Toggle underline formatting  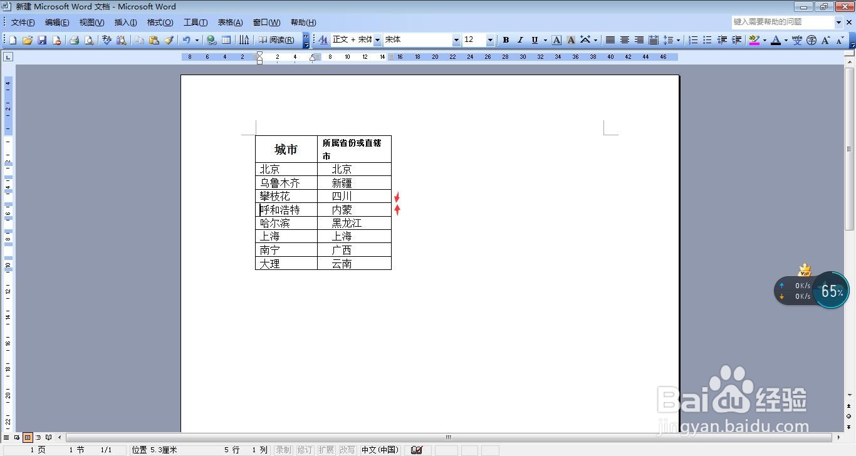click(x=535, y=40)
